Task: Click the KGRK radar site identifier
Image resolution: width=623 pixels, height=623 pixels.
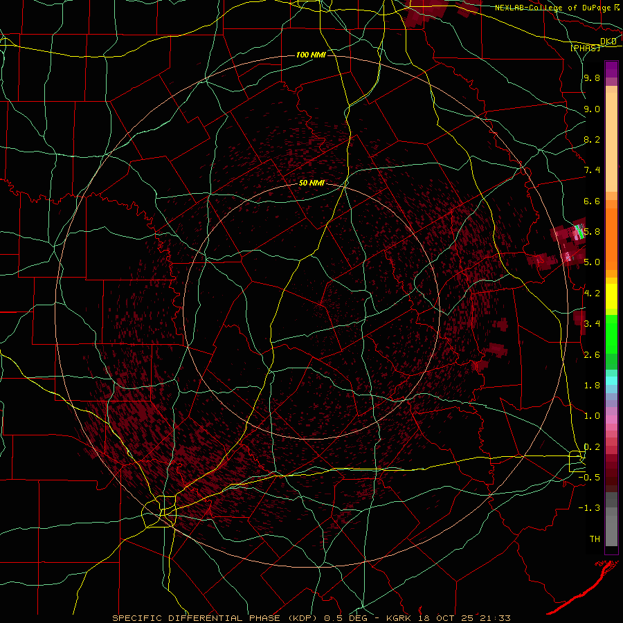Action: (x=399, y=618)
